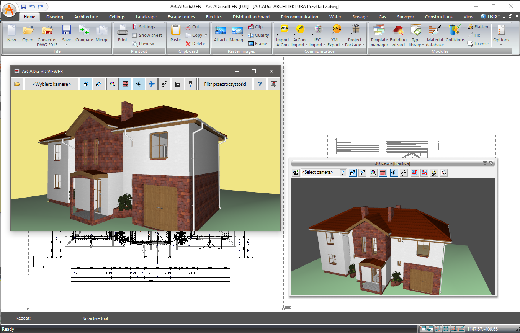Switch to the Architecture ribbon tab

86,17
